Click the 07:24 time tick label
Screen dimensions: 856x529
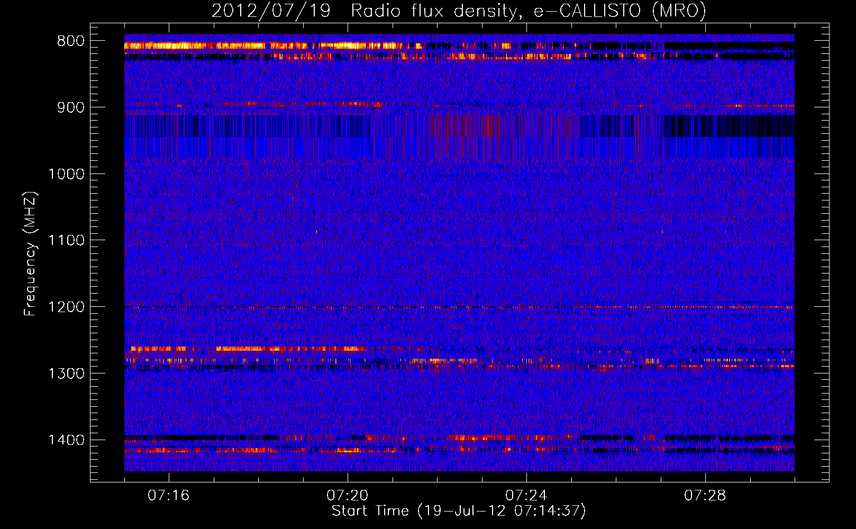(x=526, y=496)
